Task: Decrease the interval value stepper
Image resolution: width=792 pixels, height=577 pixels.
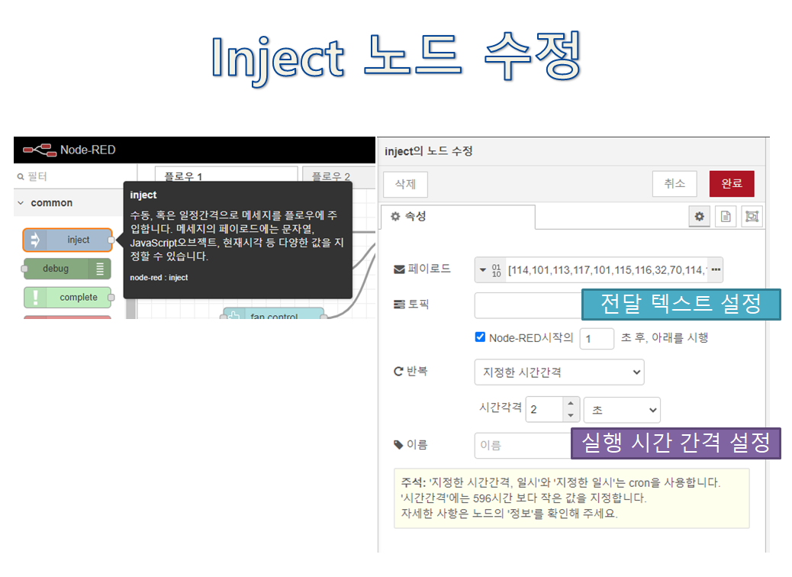Action: pyautogui.click(x=570, y=416)
